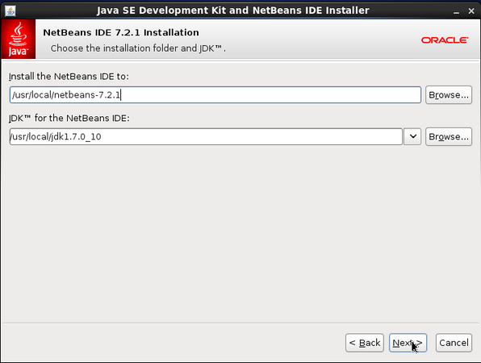Screen dimensions: 481x363
Task: Minimize the installer window
Action: [x=457, y=11]
